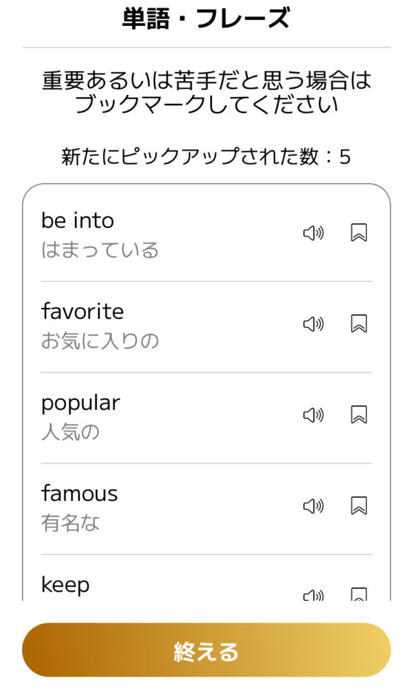Click the pickup count text showing 5
The height and width of the screenshot is (699, 413).
[206, 155]
